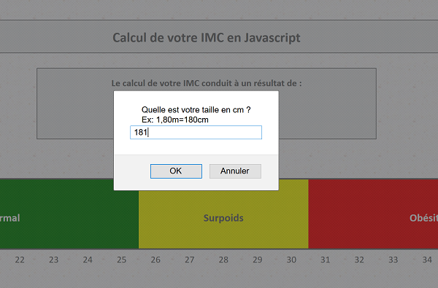Click the IMC result sentence text
This screenshot has width=438, height=288.
(207, 83)
